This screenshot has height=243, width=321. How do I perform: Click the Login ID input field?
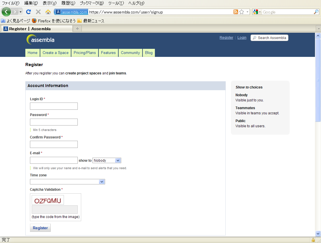(x=54, y=106)
